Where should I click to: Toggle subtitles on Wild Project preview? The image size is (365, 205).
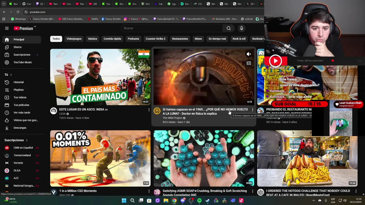tap(249, 63)
